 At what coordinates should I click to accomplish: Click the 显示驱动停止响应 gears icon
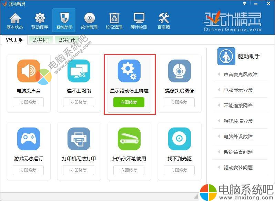click(x=129, y=71)
